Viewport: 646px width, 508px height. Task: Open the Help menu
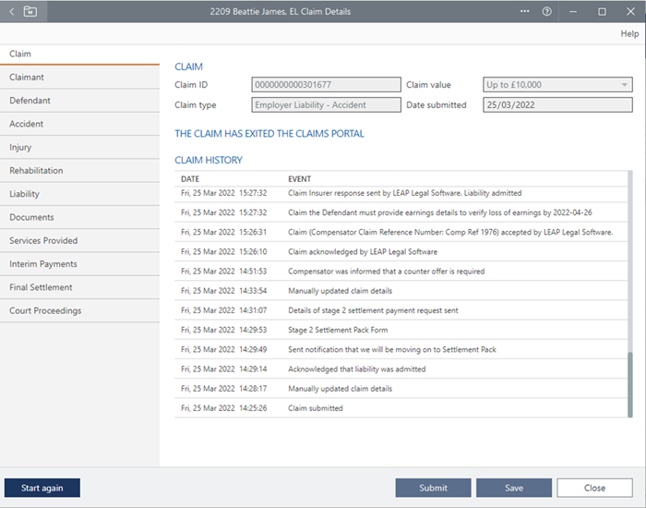(x=628, y=33)
